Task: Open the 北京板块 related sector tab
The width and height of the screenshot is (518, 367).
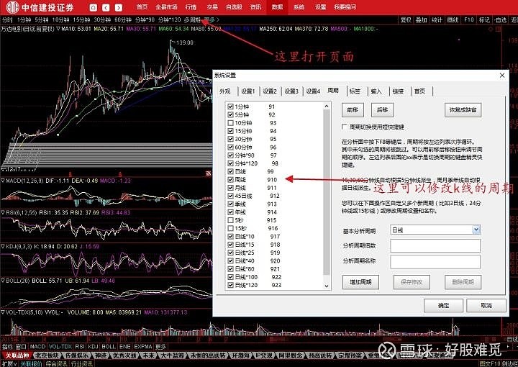Action: coord(47,355)
